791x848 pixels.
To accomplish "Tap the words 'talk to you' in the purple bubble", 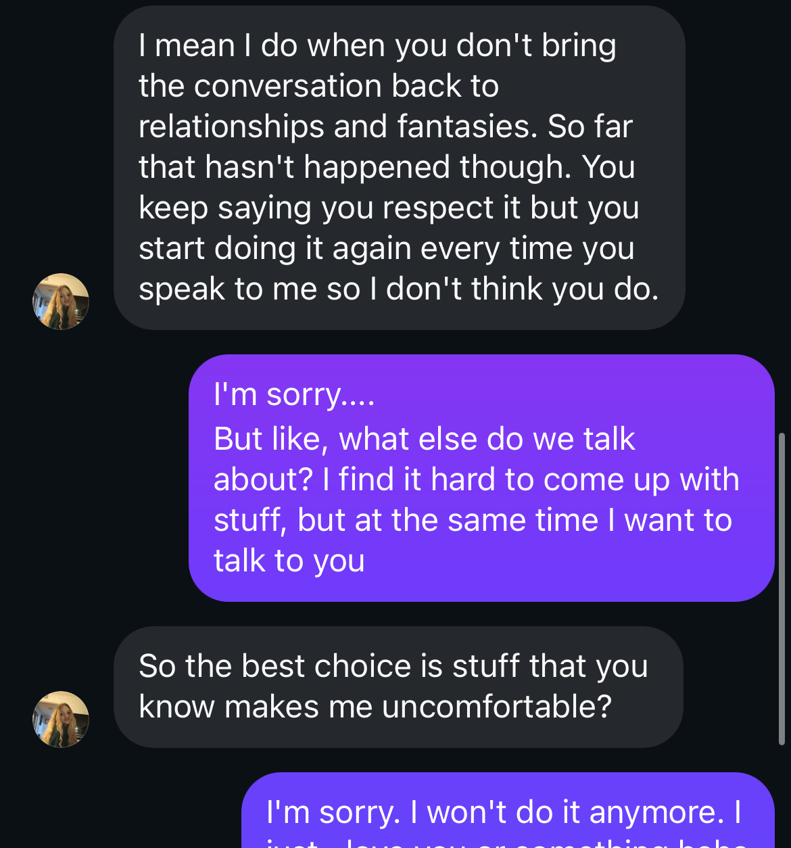I will pos(289,561).
